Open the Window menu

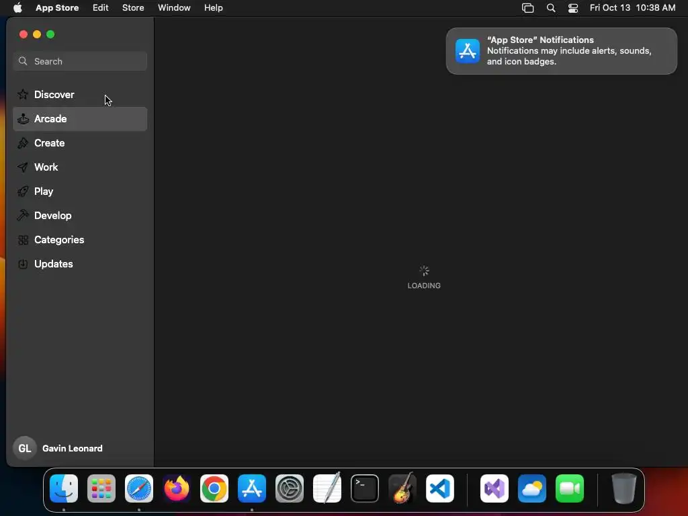[x=174, y=8]
